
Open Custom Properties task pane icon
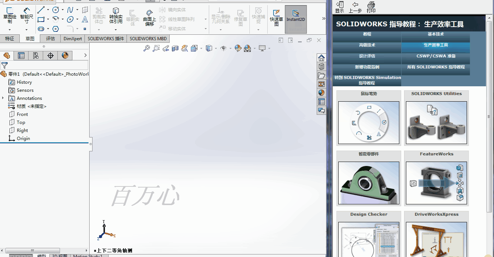pos(321,102)
